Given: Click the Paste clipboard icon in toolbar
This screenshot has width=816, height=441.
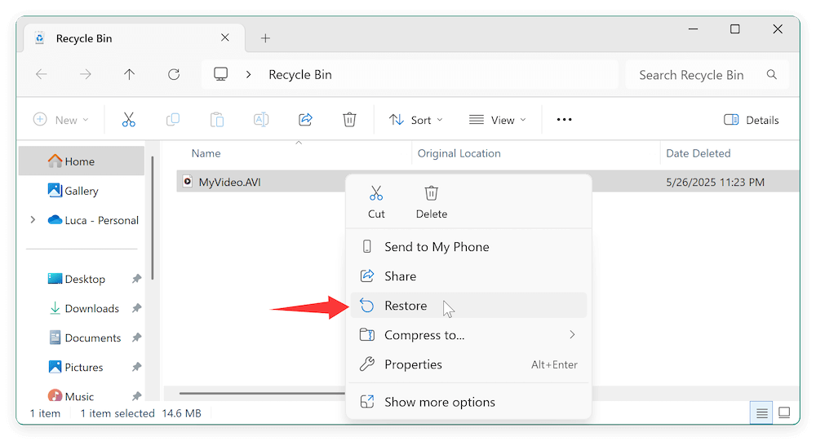Looking at the screenshot, I should [217, 120].
